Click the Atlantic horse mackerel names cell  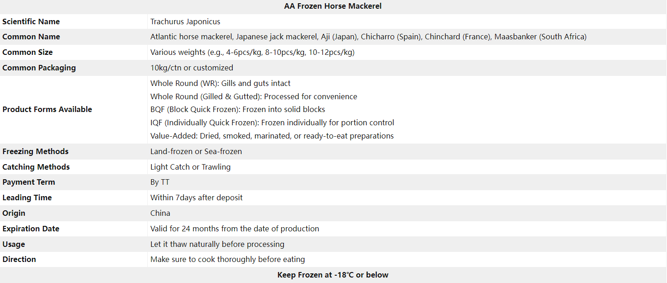(x=368, y=37)
